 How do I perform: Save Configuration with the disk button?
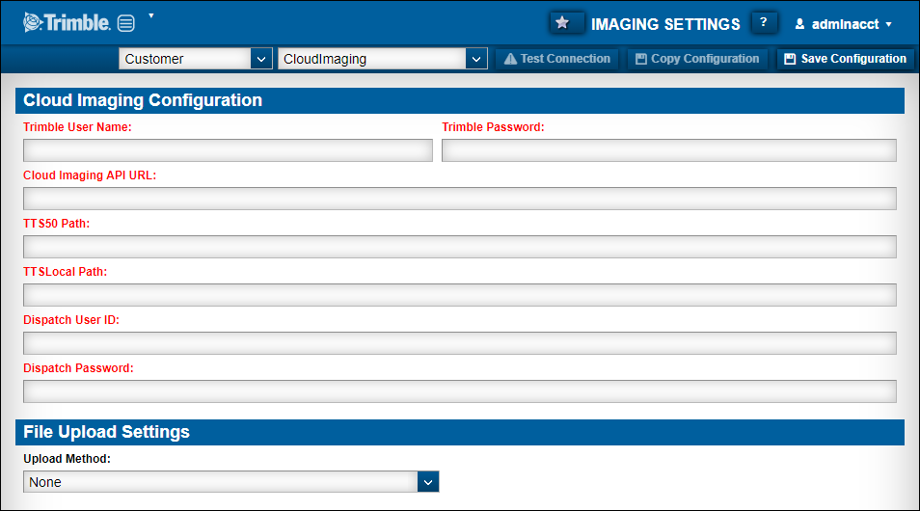(845, 59)
